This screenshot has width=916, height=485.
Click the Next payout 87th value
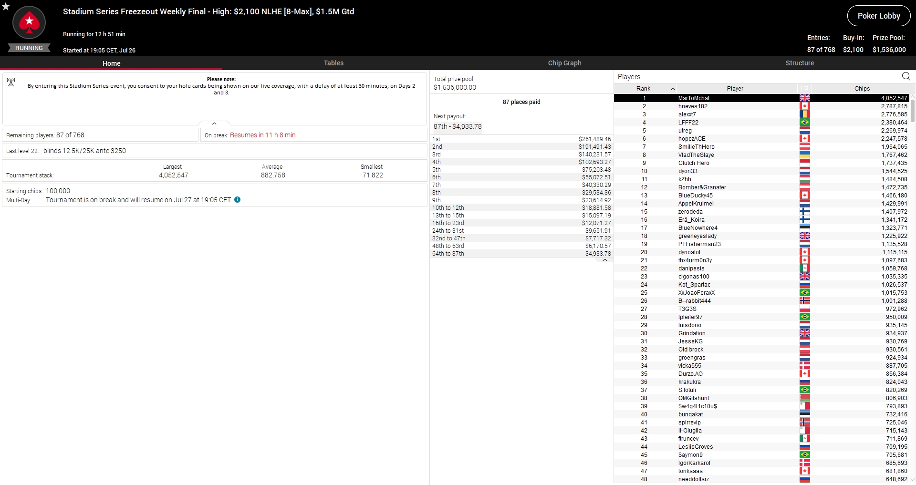pos(458,126)
